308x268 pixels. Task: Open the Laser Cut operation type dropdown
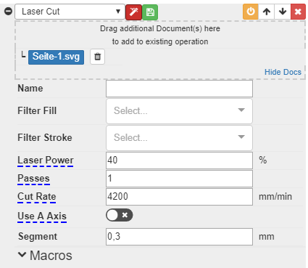tap(70, 12)
